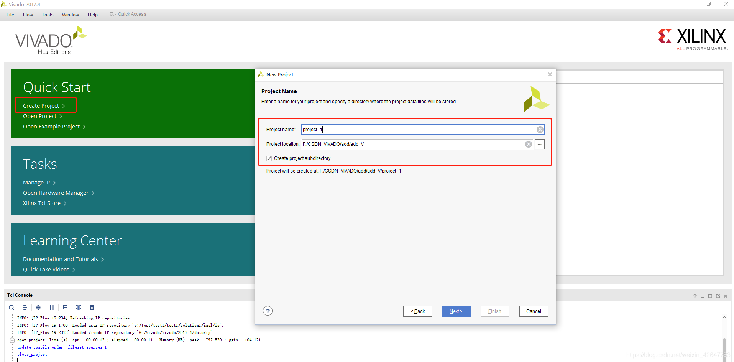Click the Quick Take Videos chevron
Image resolution: width=734 pixels, height=362 pixels.
point(74,270)
